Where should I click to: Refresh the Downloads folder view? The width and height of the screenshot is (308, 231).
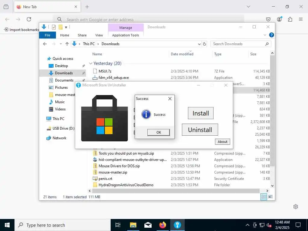click(205, 44)
